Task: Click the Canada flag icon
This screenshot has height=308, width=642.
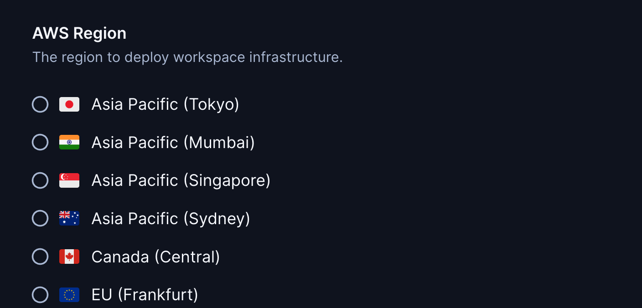Action: (69, 257)
